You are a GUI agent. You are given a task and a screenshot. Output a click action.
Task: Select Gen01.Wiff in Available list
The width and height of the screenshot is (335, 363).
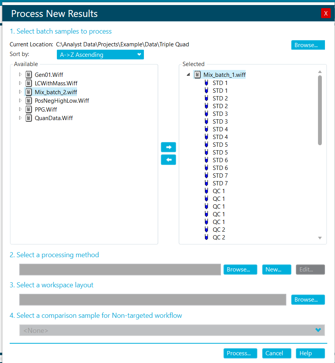(49, 75)
